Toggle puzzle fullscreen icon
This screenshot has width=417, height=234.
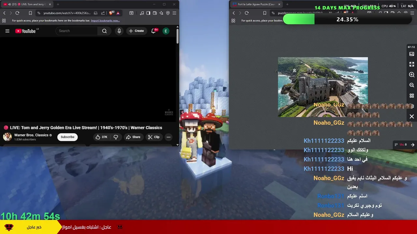pyautogui.click(x=412, y=64)
